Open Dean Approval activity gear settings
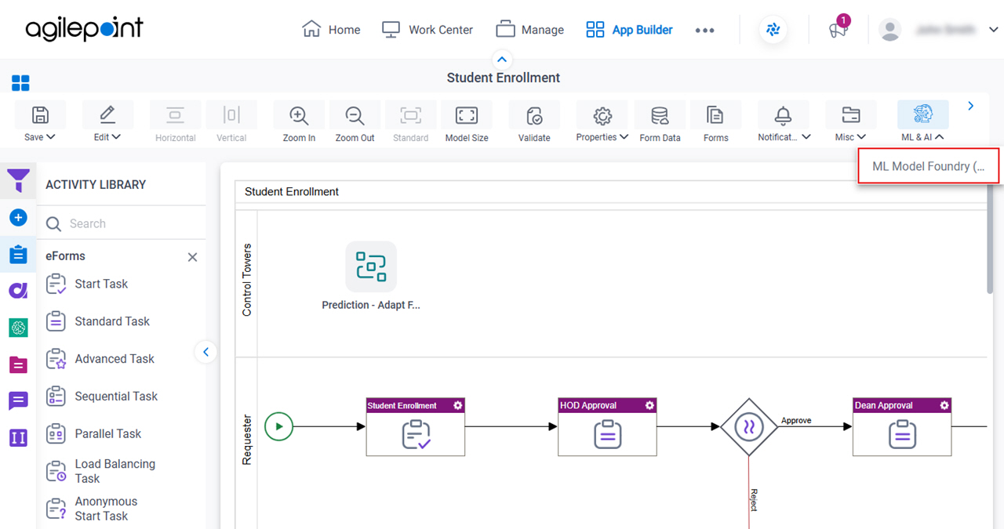This screenshot has height=529, width=1004. pyautogui.click(x=944, y=405)
